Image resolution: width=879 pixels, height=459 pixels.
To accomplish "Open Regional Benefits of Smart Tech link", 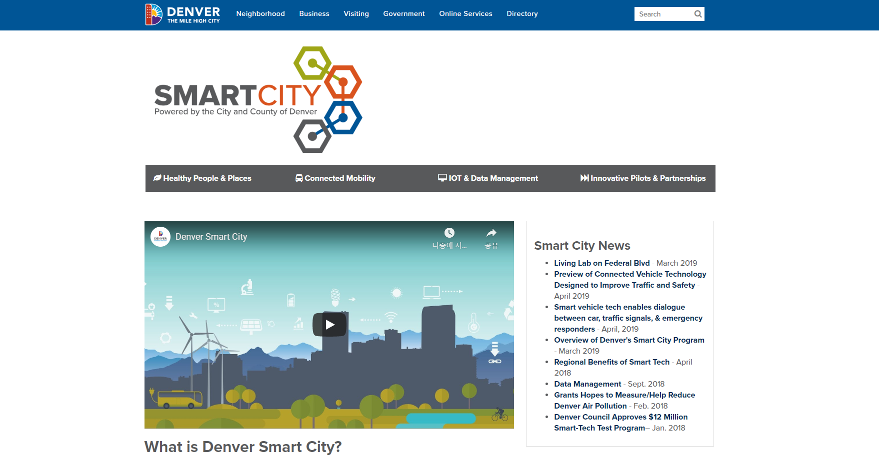I will pos(611,362).
